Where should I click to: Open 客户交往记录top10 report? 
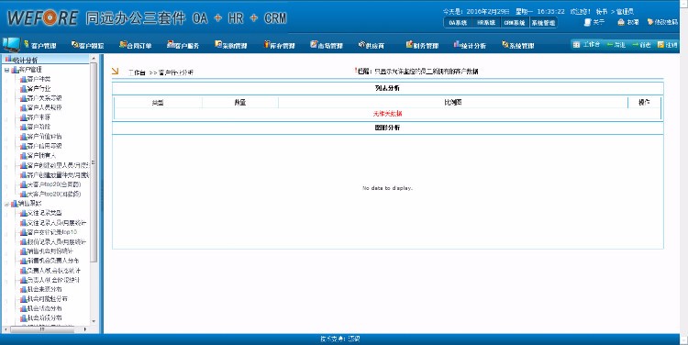[51, 232]
